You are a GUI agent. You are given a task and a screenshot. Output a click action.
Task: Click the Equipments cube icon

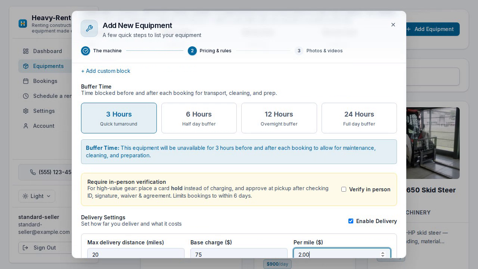pos(26,66)
